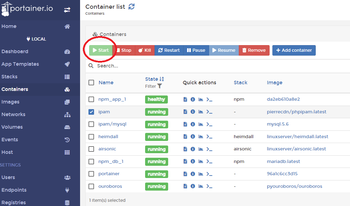This screenshot has width=350, height=206.
Task: Open inspect info icon for npm_app_1
Action: (193, 99)
